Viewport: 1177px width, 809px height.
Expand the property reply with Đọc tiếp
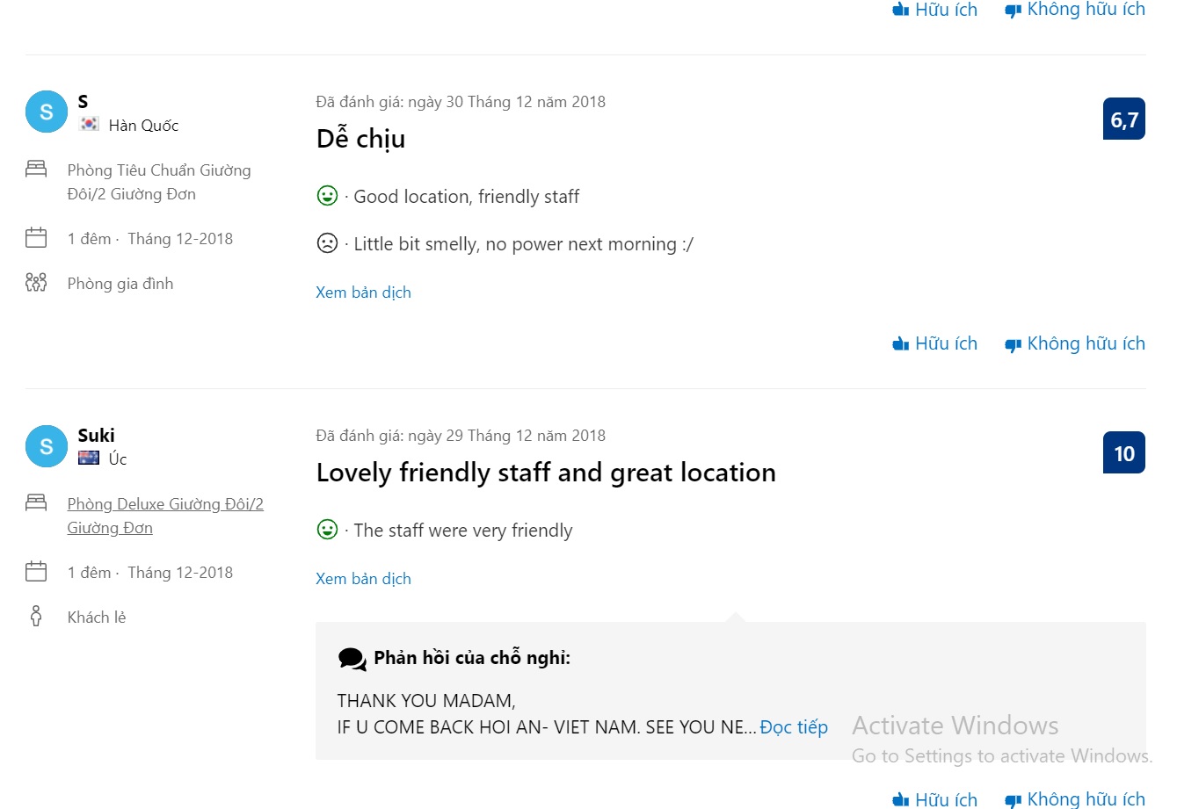pos(794,727)
